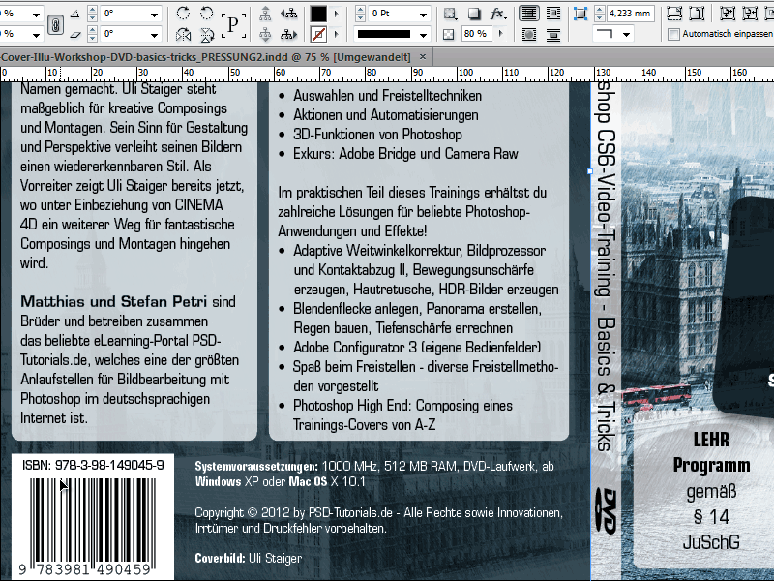Fit frame to content
The height and width of the screenshot is (581, 774).
pos(749,14)
